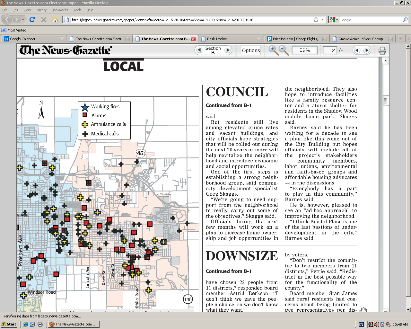
Task: Go to previous page arrow
Action: (357, 50)
